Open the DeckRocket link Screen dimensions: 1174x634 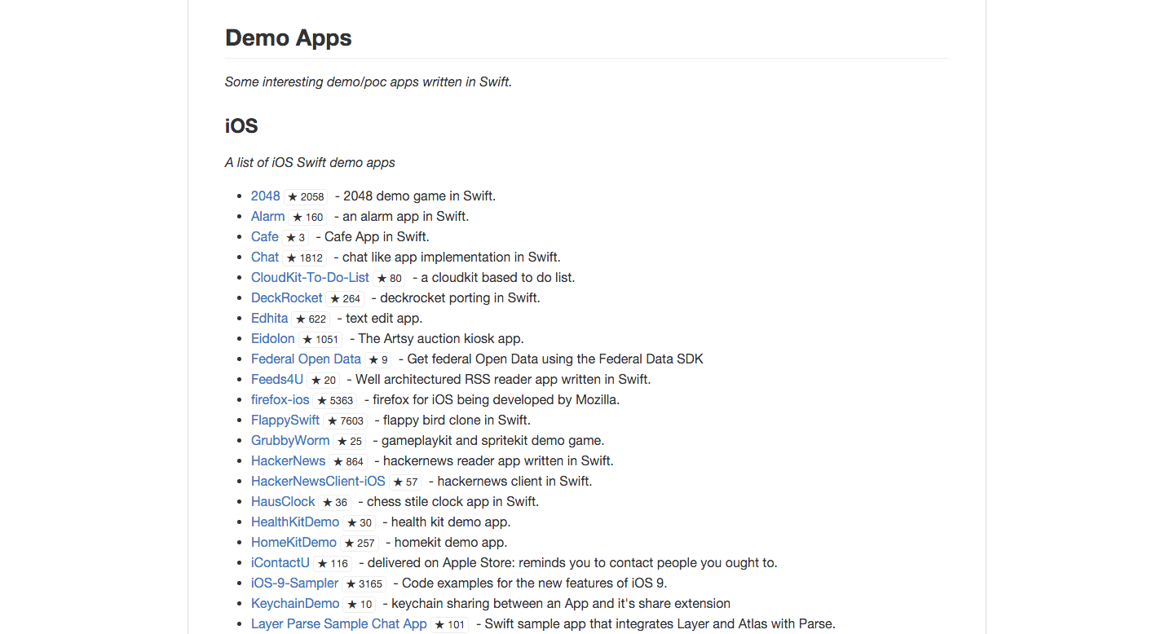pyautogui.click(x=287, y=297)
